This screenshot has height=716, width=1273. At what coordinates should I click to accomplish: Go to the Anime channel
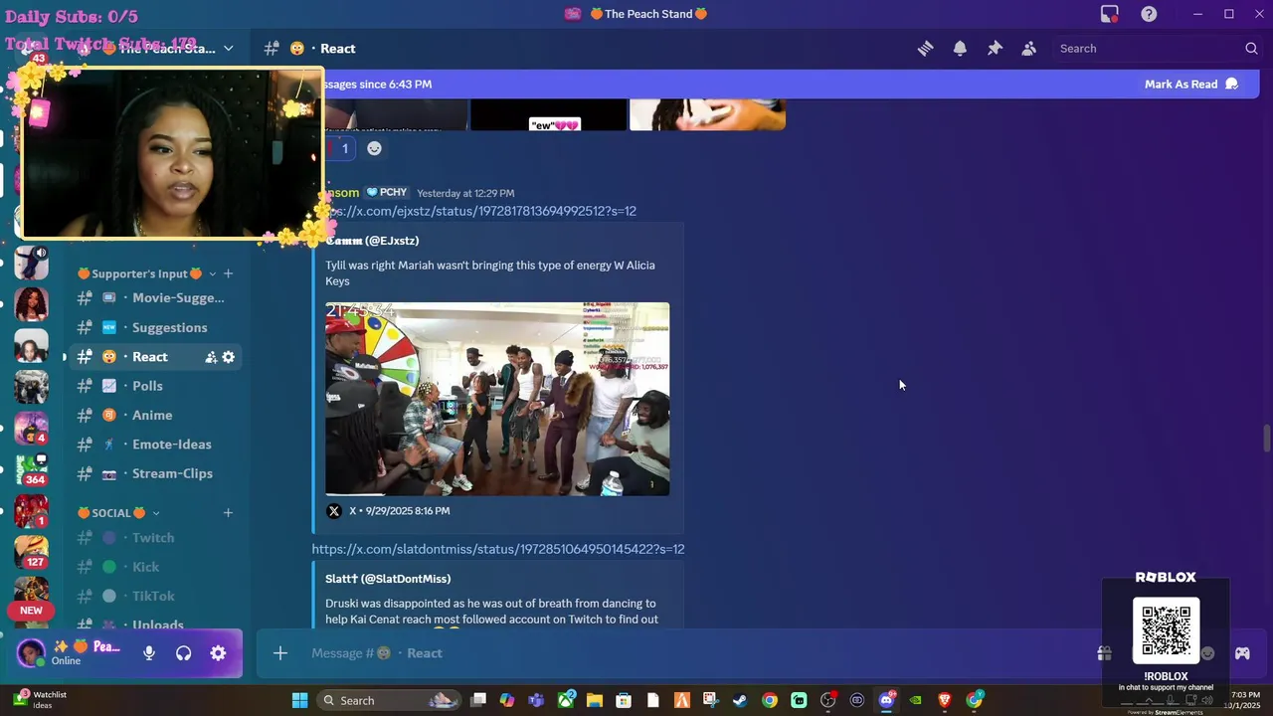point(155,415)
